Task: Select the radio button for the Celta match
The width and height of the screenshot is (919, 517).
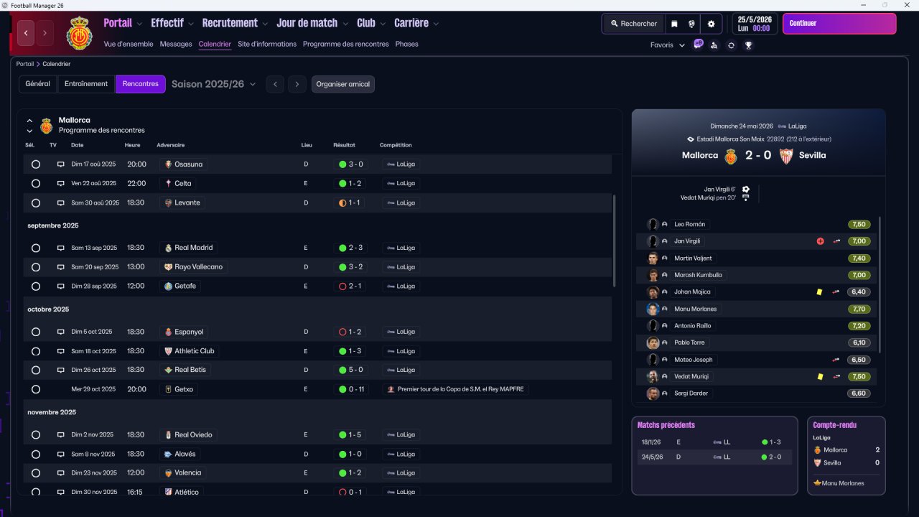Action: pos(36,184)
